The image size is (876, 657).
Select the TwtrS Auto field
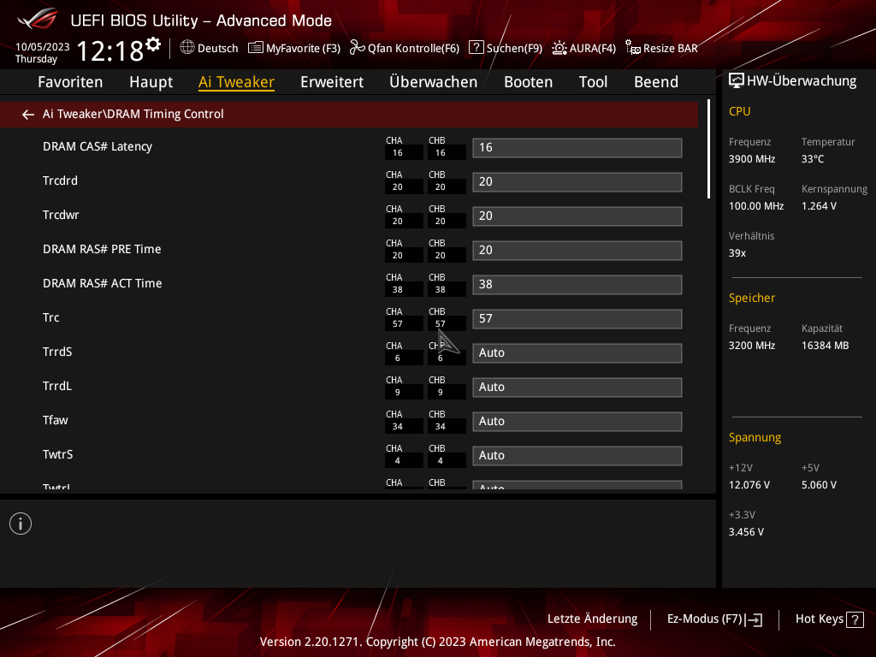pyautogui.click(x=577, y=456)
